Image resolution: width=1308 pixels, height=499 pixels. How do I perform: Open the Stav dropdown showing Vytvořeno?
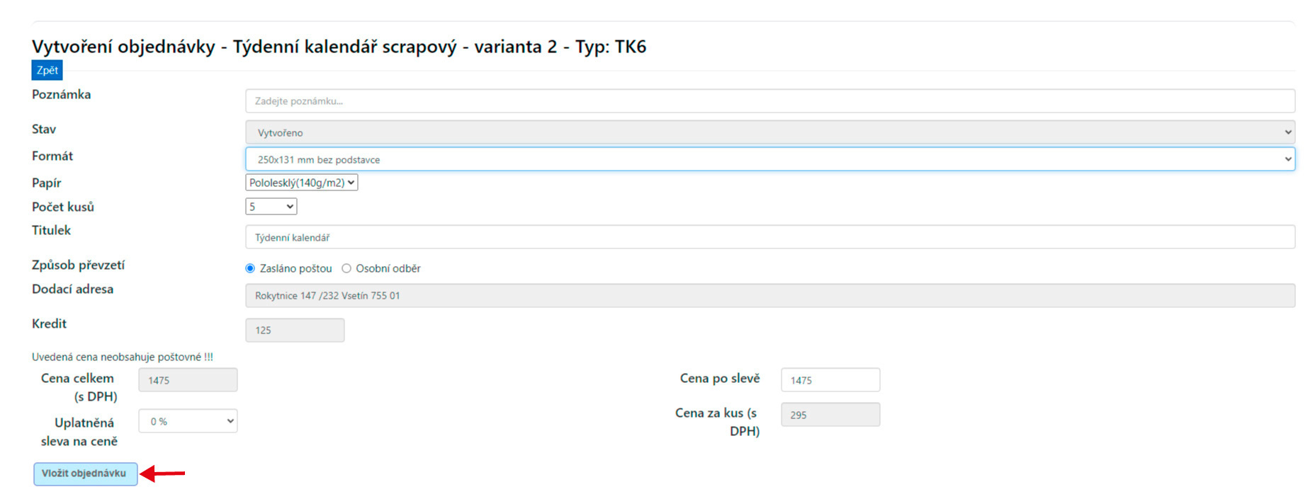point(770,132)
